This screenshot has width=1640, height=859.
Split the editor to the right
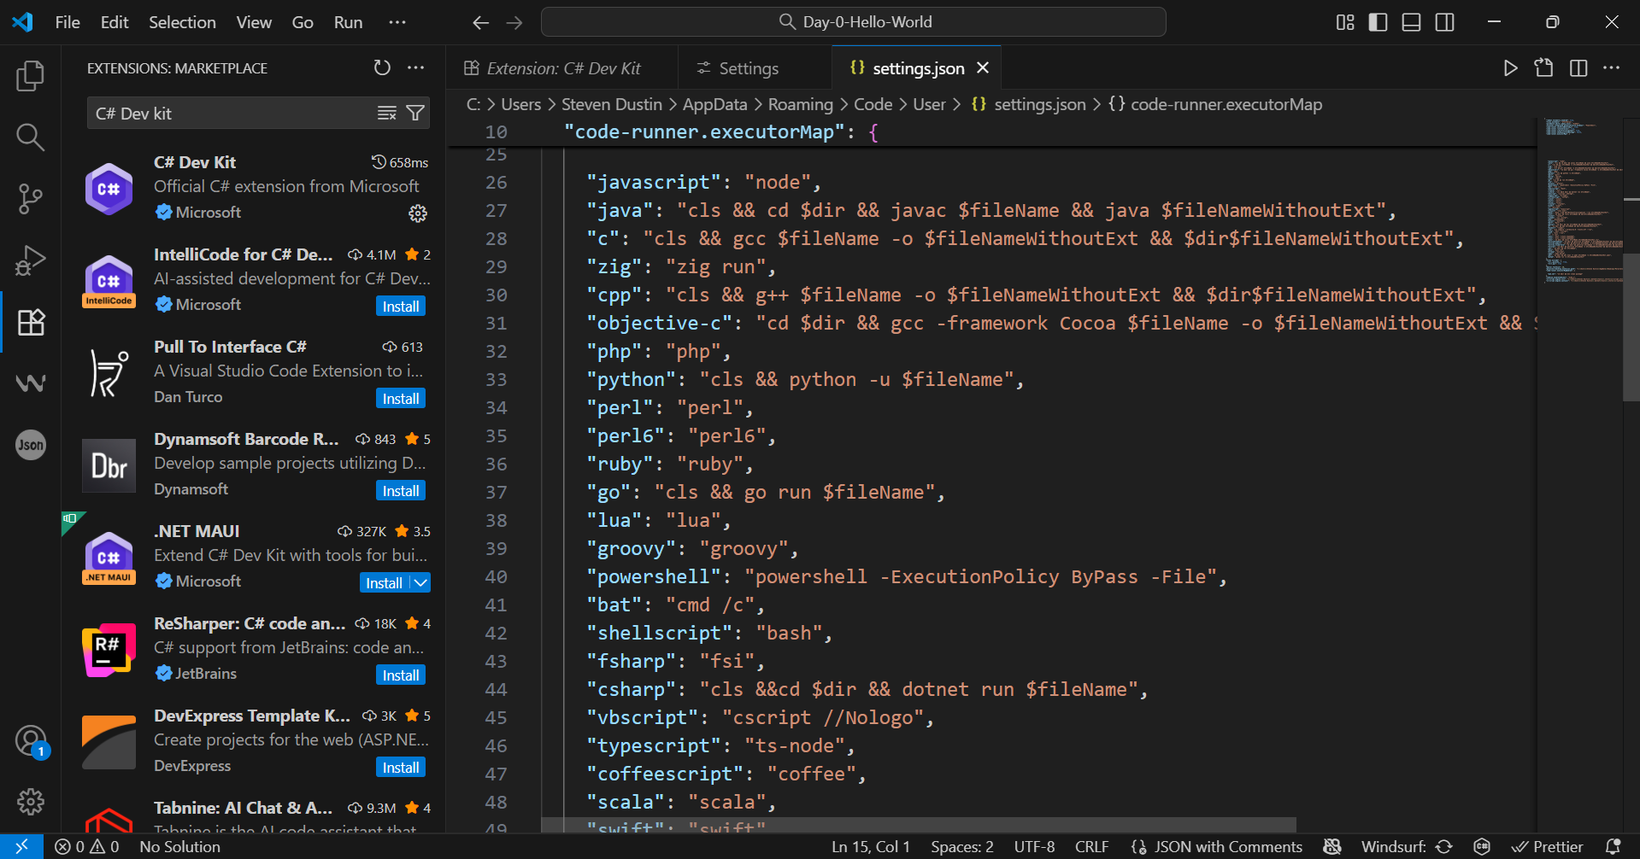click(x=1578, y=68)
